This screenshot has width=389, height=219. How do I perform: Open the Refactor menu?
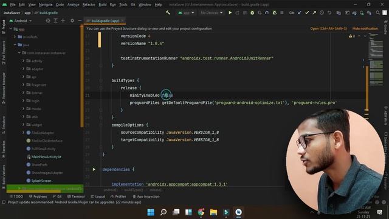point(89,4)
